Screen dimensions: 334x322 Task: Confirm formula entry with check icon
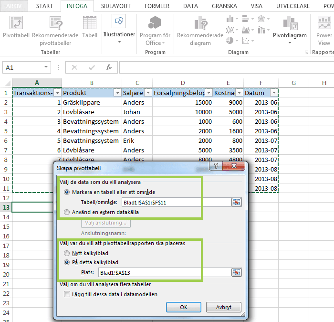click(x=92, y=67)
